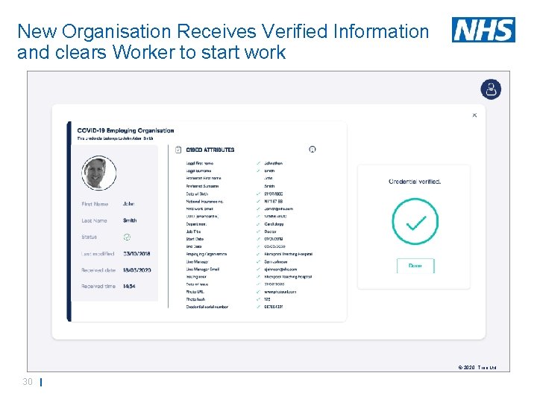Click the large green credential verified checkmark
The height and width of the screenshot is (402, 537).
pos(415,222)
